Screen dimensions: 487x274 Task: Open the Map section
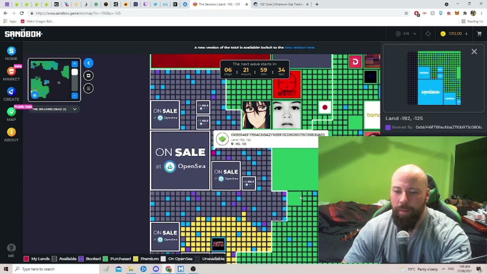11,114
